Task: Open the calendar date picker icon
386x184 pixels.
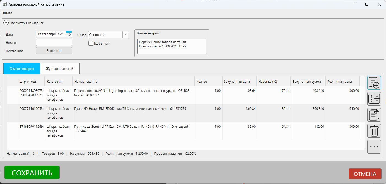Action: tap(69, 34)
